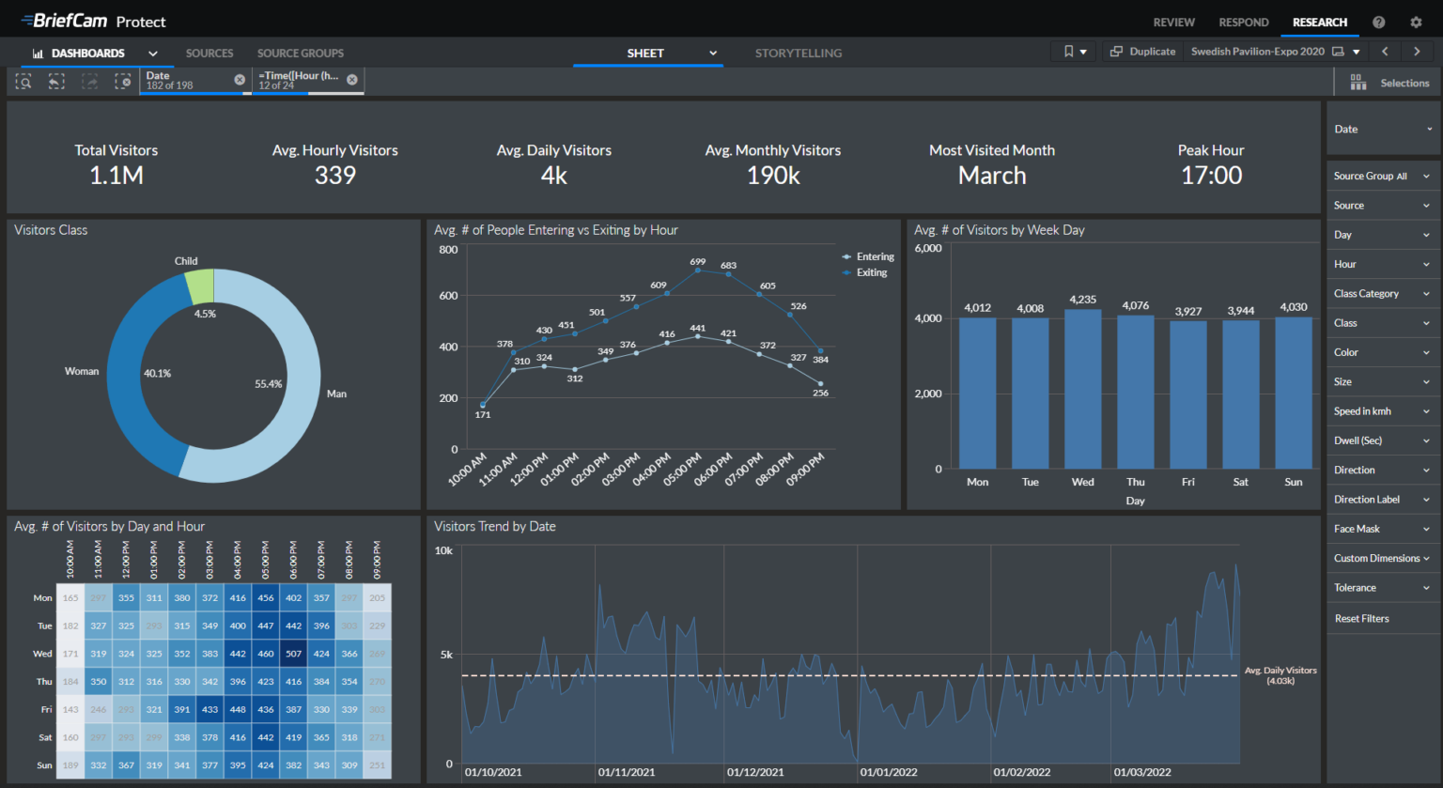The image size is (1443, 788).
Task: Expand the Source Group filter
Action: click(1381, 176)
